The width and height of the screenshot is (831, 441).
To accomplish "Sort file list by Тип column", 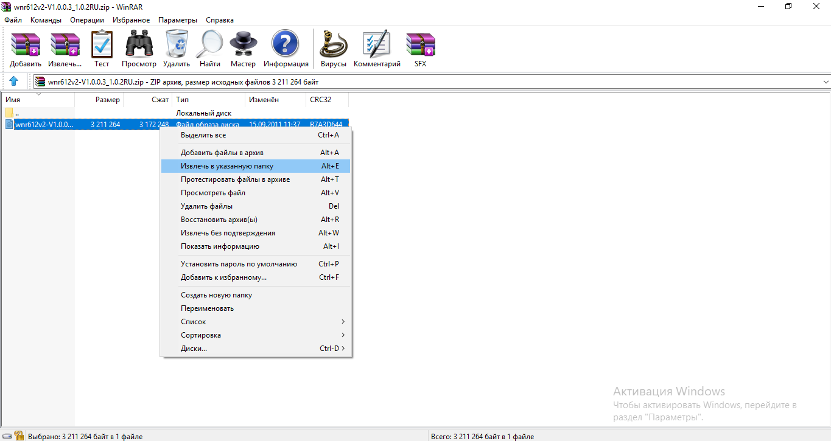I will point(208,100).
